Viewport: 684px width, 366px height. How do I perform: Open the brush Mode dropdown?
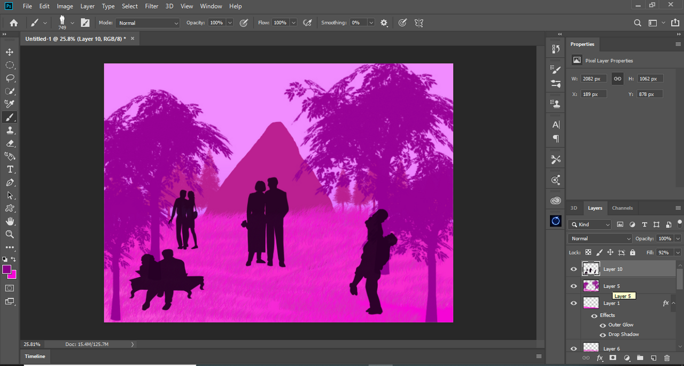[148, 23]
